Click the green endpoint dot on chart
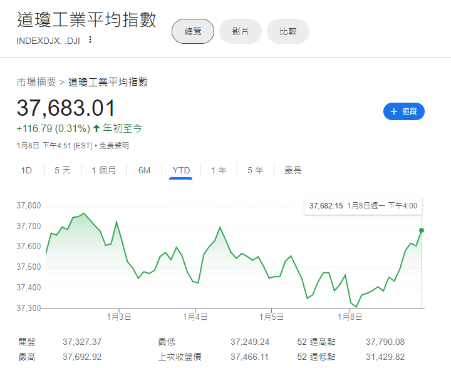 click(422, 230)
